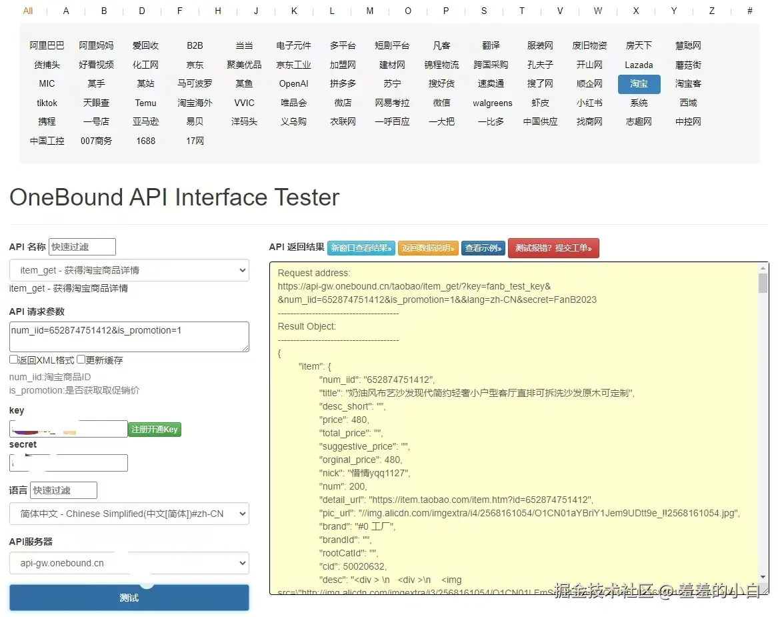Click the 查看示例 button

[x=483, y=247]
